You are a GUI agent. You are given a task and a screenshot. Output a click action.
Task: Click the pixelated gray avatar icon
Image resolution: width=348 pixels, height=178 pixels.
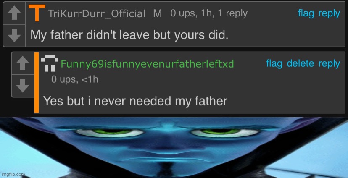click(50, 64)
